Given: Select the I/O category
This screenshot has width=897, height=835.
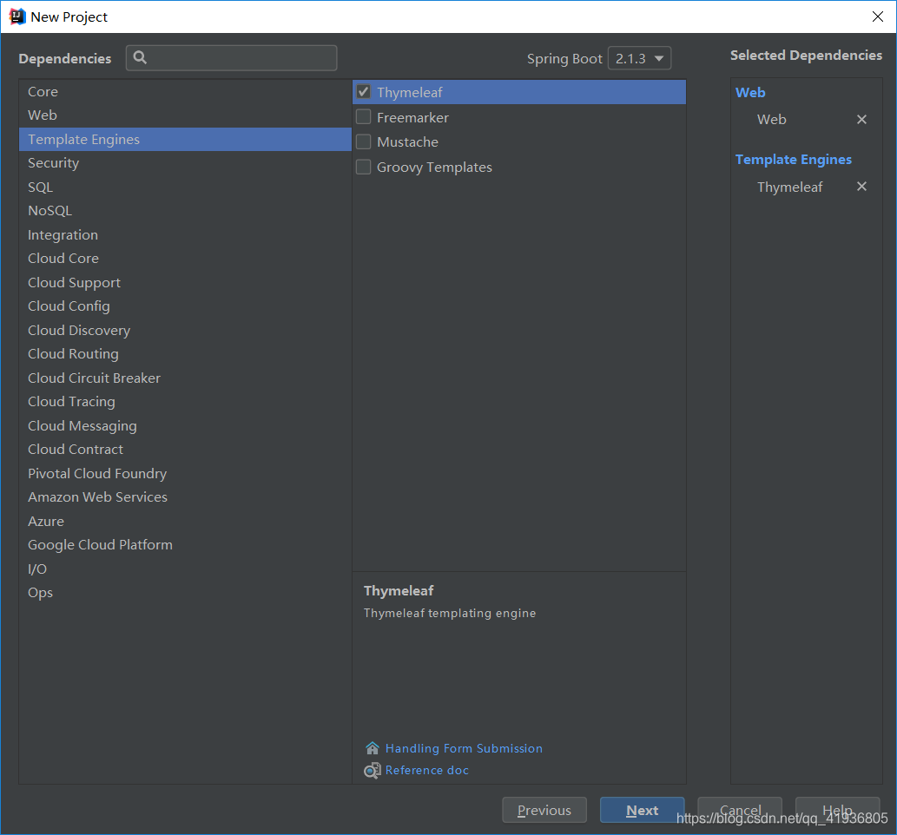Looking at the screenshot, I should click(185, 569).
